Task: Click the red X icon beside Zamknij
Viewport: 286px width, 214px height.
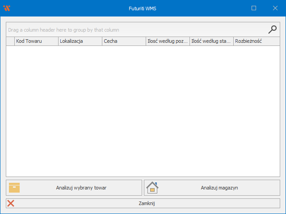Action: click(x=11, y=203)
